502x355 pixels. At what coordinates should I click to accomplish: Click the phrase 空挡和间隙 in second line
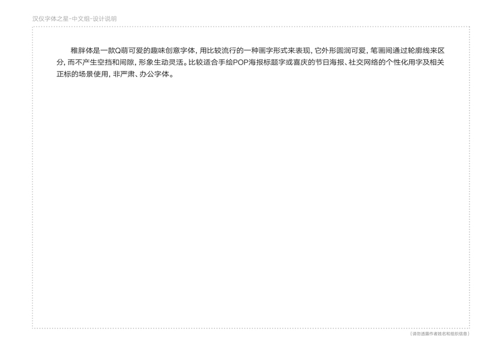(116, 63)
